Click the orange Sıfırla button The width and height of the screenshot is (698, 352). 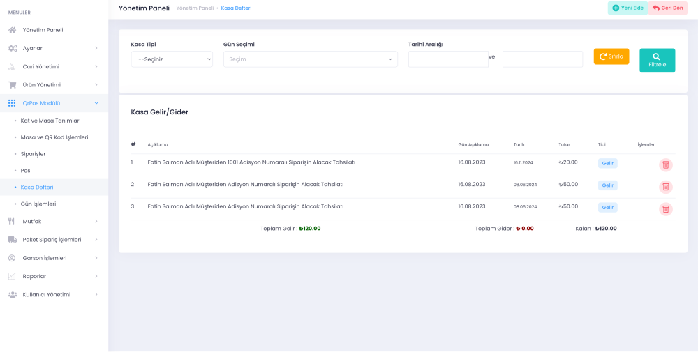tap(611, 56)
